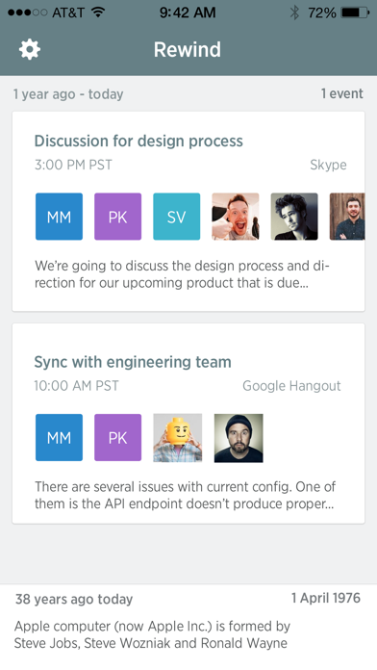Open the dark-haired attendee portrait
This screenshot has width=377, height=670.
[x=294, y=217]
